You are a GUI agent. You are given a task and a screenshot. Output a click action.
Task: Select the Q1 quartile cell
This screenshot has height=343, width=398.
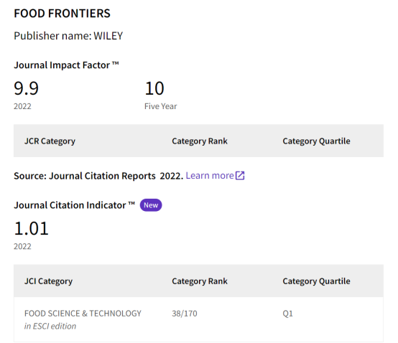pos(288,314)
